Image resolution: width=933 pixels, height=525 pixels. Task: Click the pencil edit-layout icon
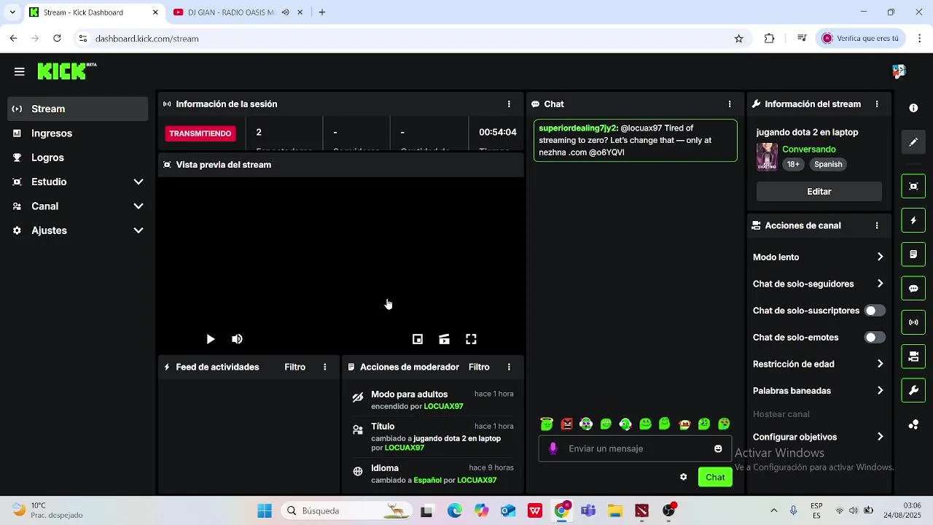click(x=913, y=142)
